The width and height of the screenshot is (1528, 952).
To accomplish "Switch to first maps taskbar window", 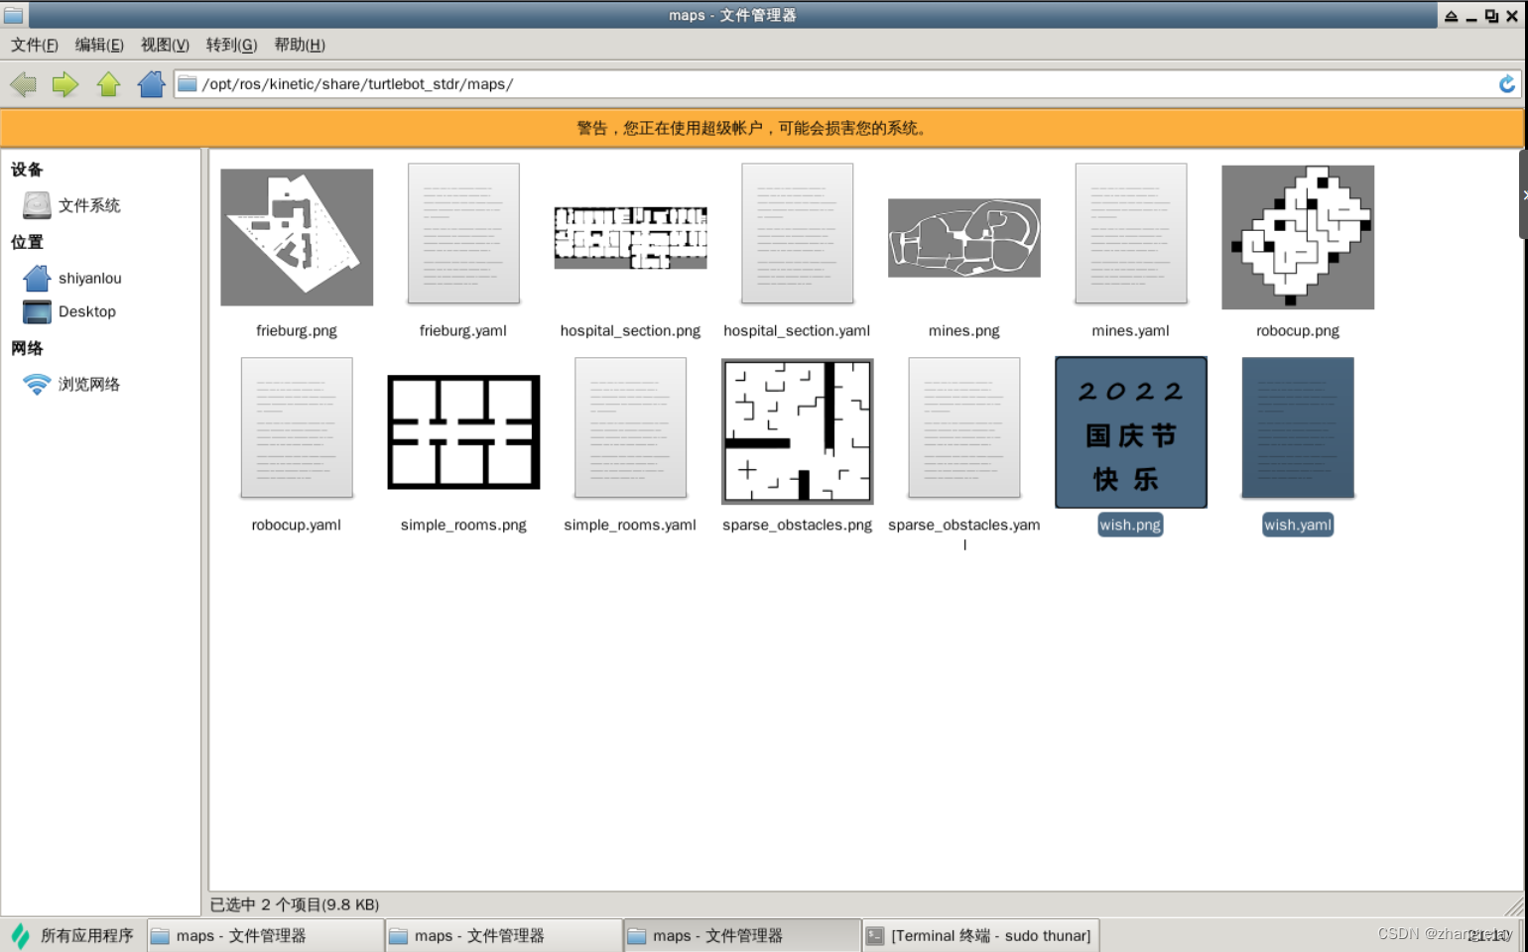I will pos(265,935).
